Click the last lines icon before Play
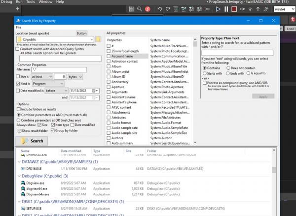 (x=207, y=9)
